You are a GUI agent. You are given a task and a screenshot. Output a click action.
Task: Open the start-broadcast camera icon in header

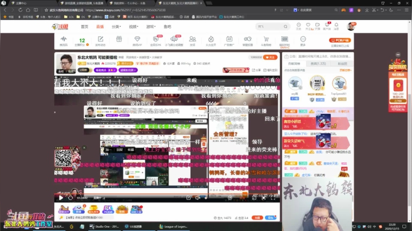click(x=318, y=26)
